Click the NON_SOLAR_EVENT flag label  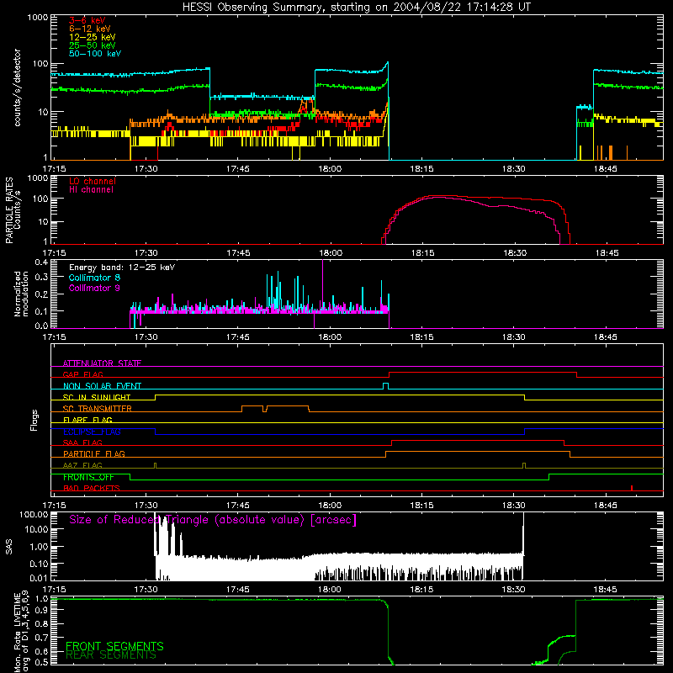102,386
